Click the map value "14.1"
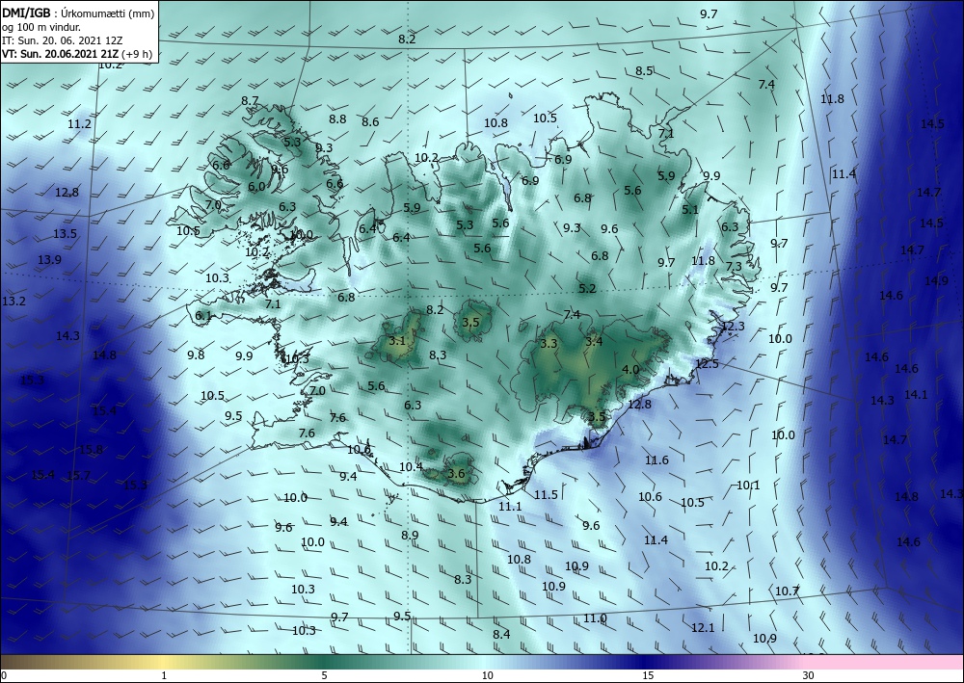This screenshot has height=683, width=964. (x=916, y=394)
